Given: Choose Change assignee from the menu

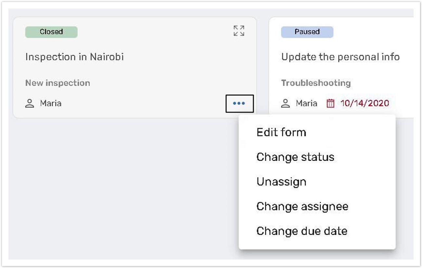Looking at the screenshot, I should pos(302,206).
